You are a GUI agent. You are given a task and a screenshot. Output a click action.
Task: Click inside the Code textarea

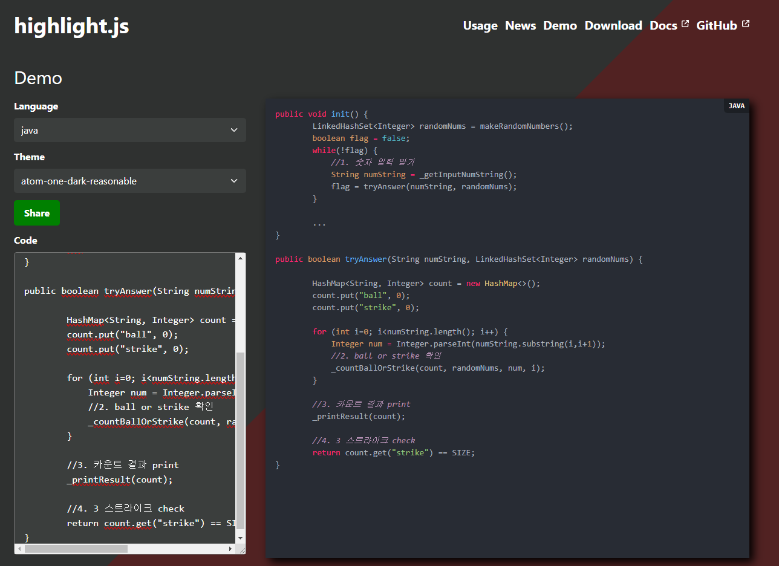pos(125,398)
